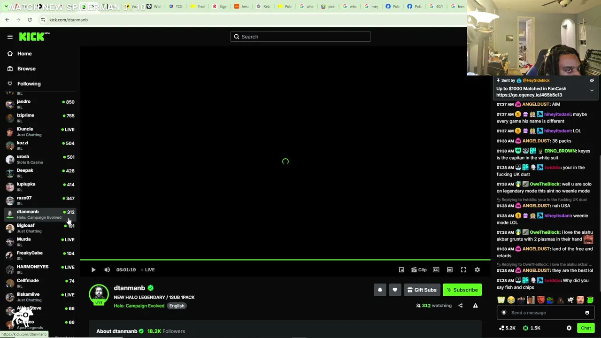The height and width of the screenshot is (338, 601).
Task: Click the chat identity shield icon
Action: pos(504,313)
